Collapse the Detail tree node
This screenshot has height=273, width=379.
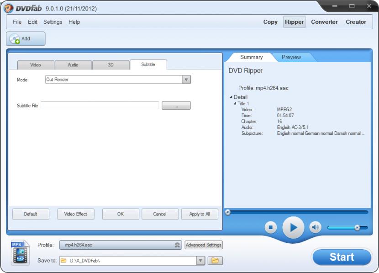click(x=231, y=97)
